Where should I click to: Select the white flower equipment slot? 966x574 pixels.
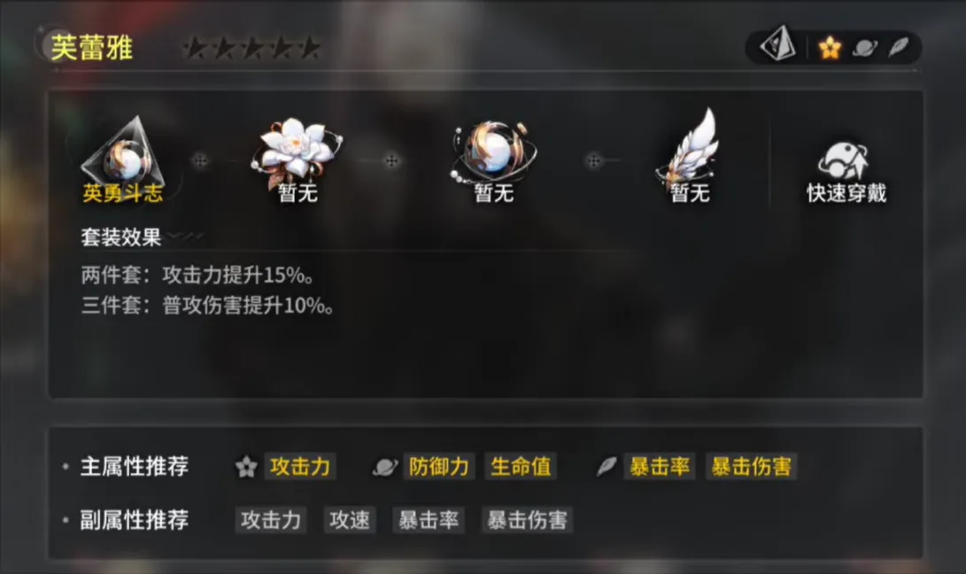[x=298, y=159]
